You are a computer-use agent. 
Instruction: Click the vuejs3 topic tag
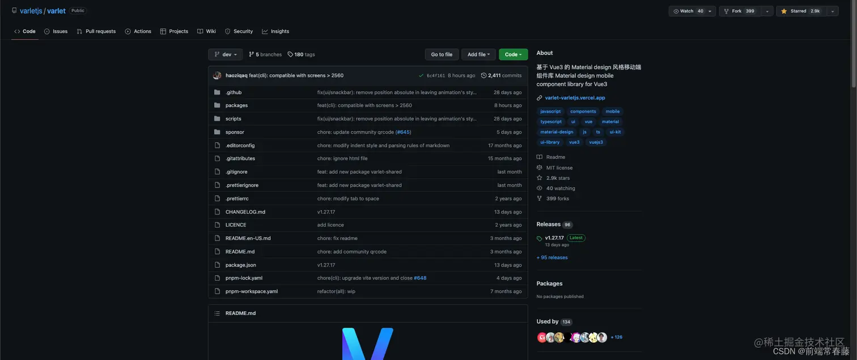(596, 142)
